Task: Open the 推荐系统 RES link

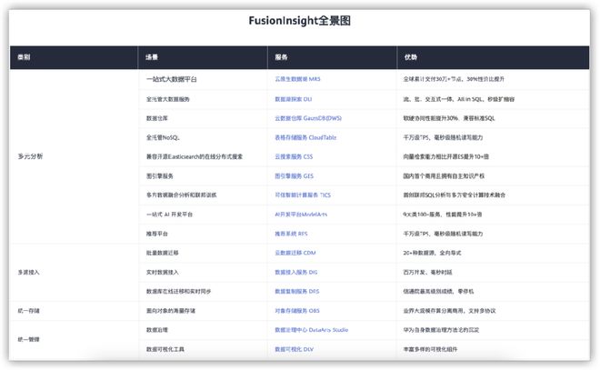Action: (x=291, y=234)
